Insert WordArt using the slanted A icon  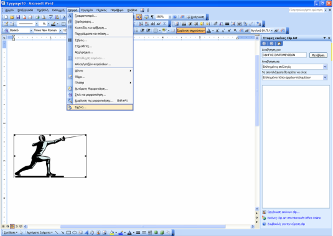pyautogui.click(x=87, y=233)
